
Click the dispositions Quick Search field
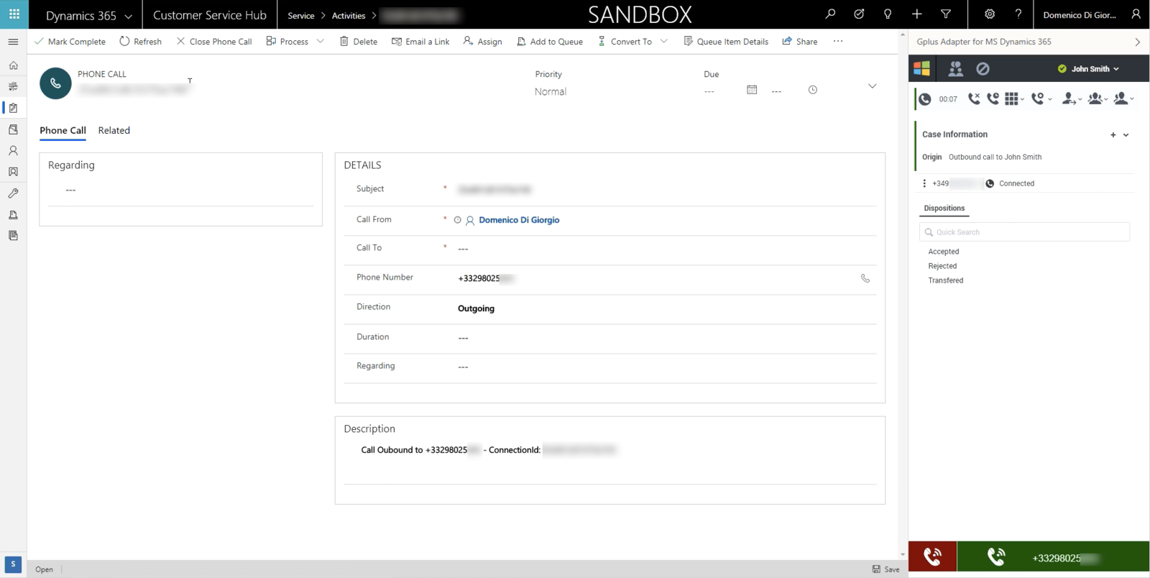click(x=1024, y=232)
